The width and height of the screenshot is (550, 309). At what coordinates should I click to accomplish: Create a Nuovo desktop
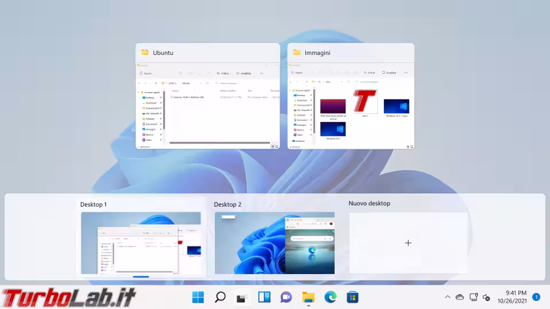[408, 243]
